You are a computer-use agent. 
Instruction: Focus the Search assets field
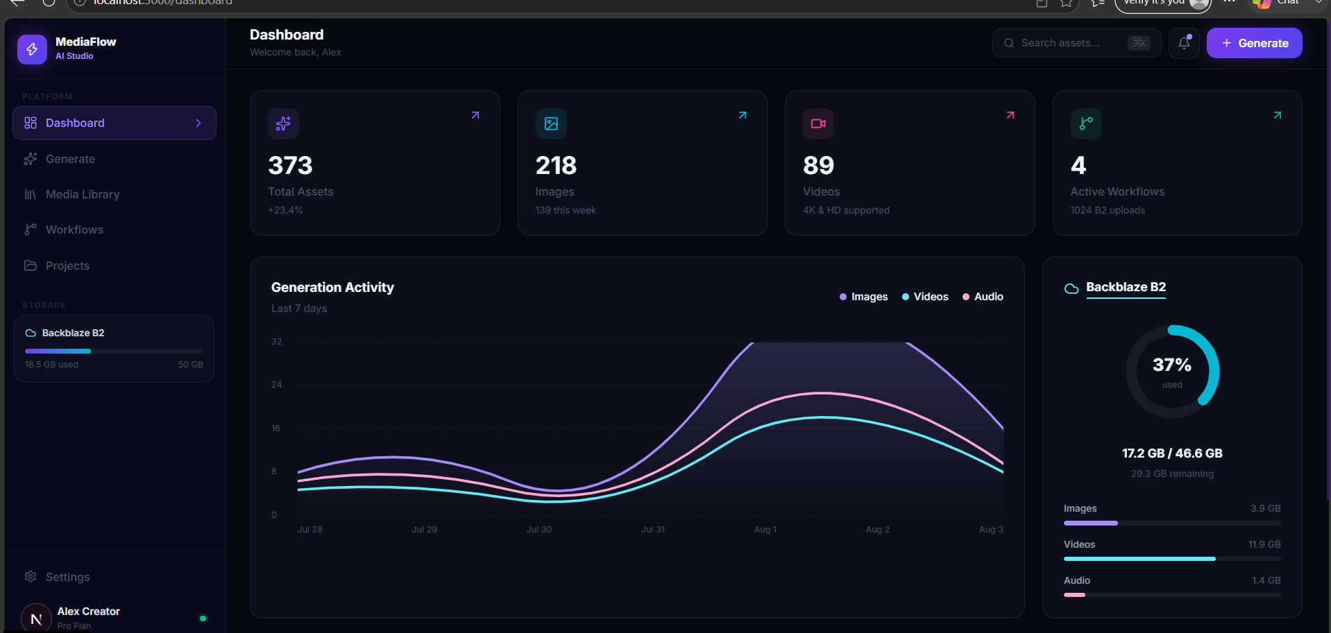[x=1076, y=43]
